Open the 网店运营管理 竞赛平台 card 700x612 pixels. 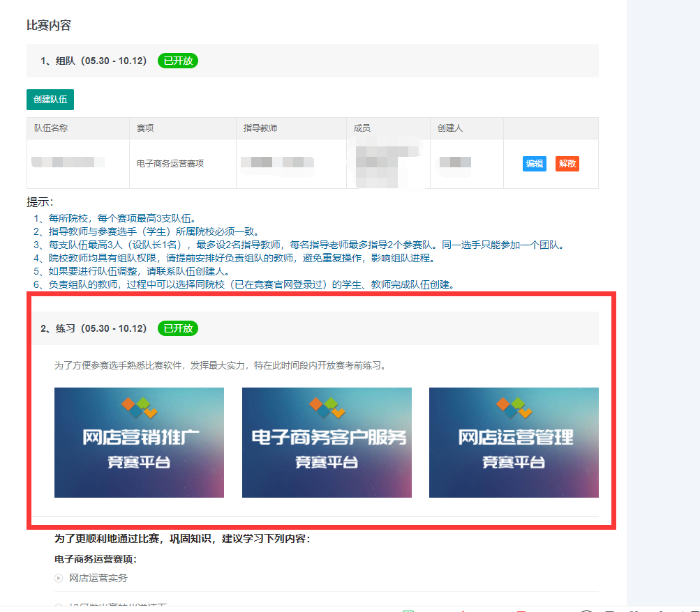coord(514,442)
